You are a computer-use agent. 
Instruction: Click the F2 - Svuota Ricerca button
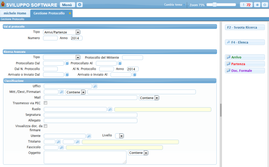(x=244, y=27)
